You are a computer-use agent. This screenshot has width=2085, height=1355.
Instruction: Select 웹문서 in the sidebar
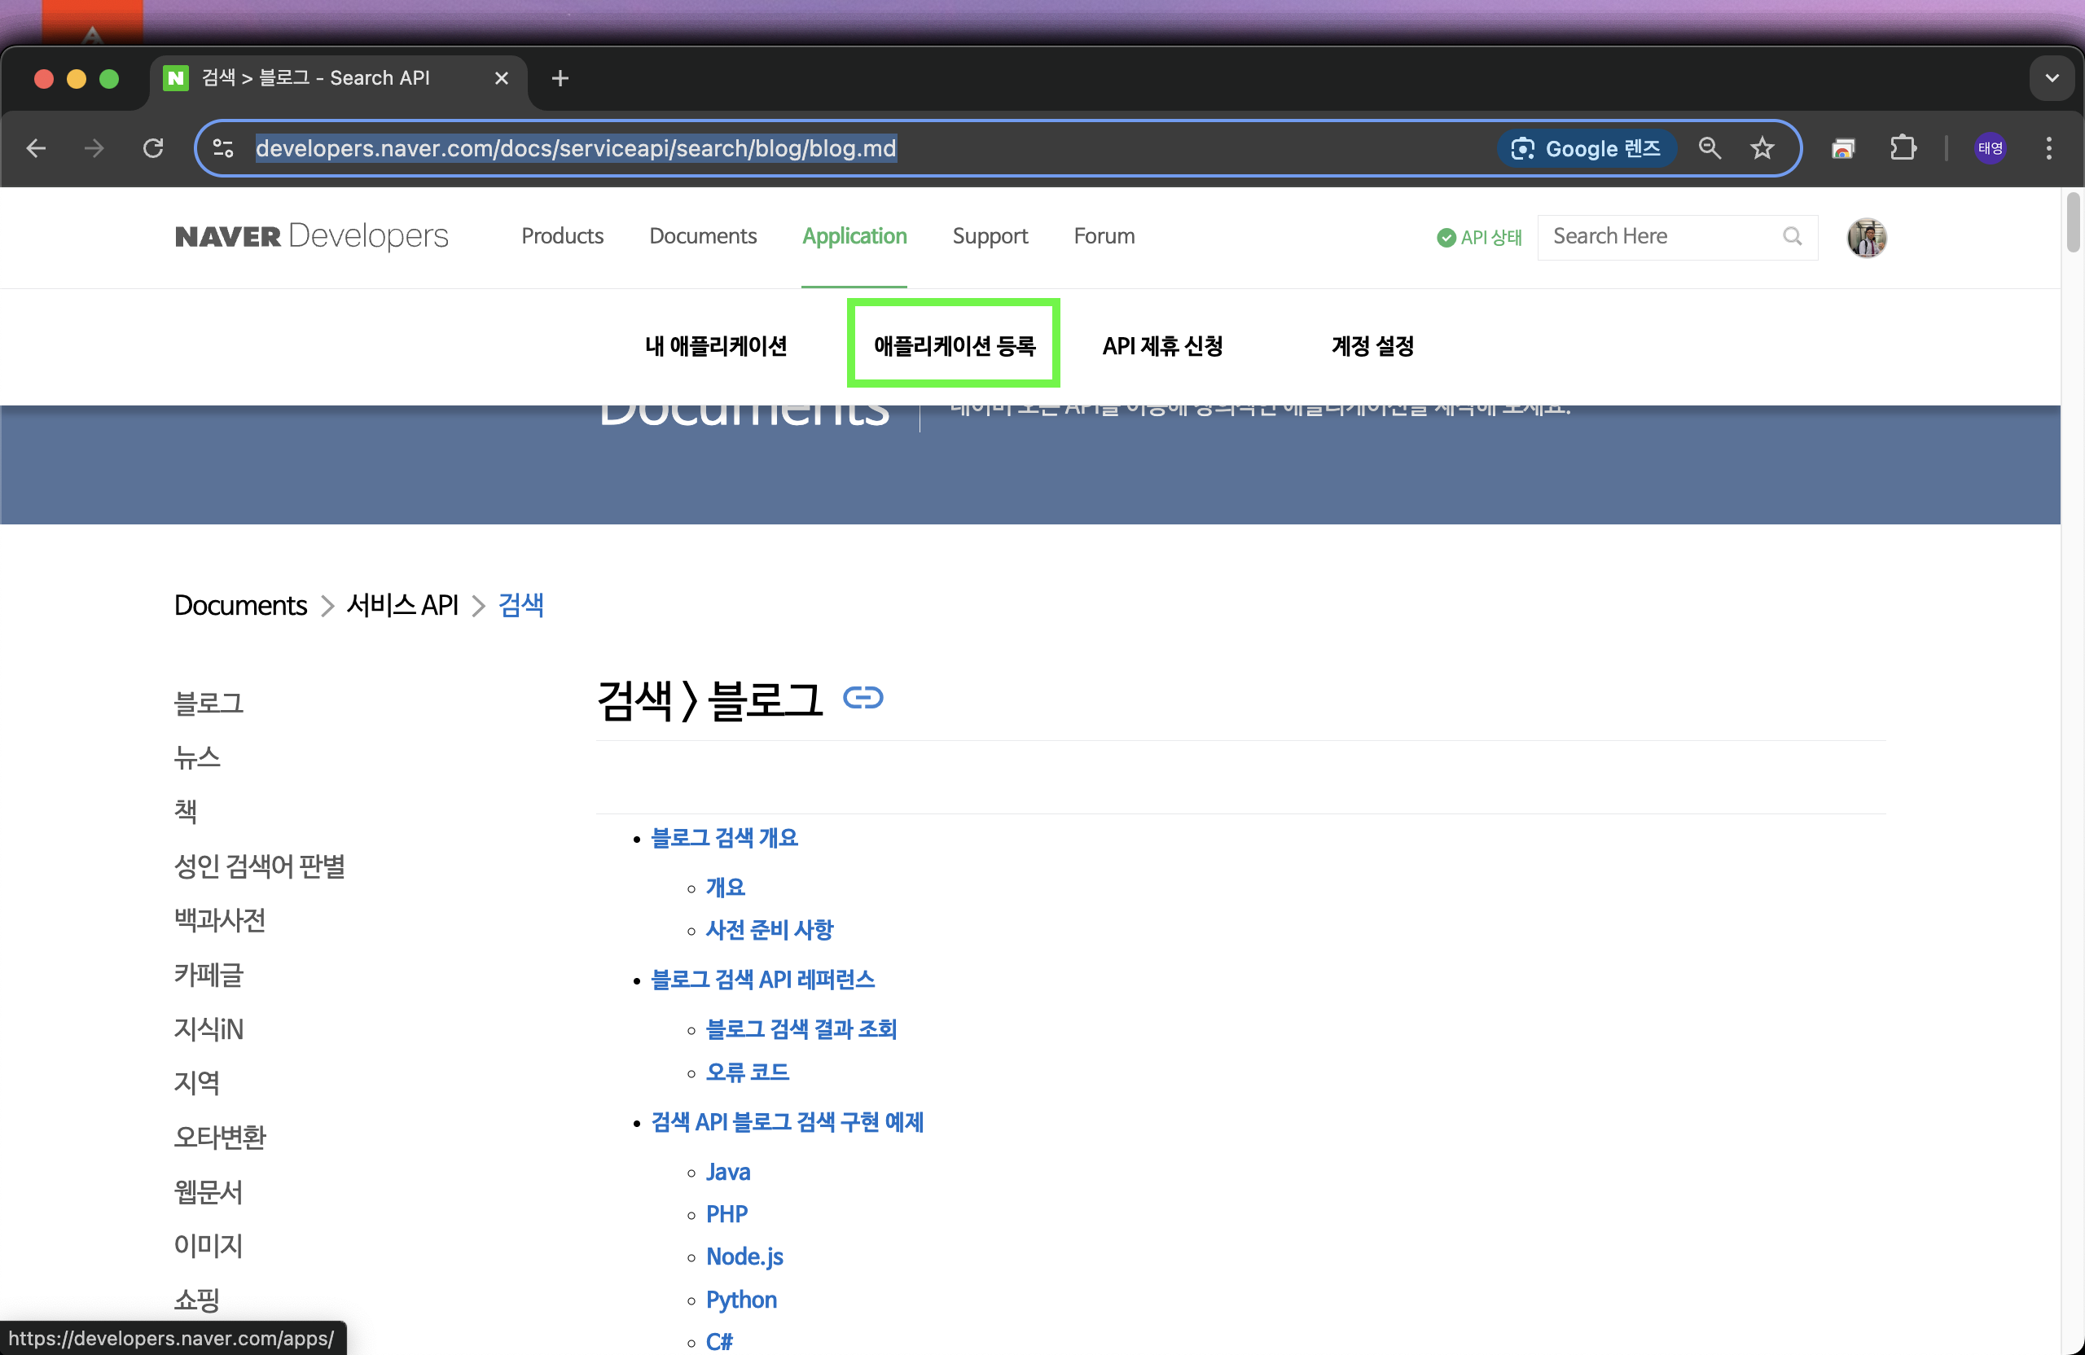(208, 1192)
